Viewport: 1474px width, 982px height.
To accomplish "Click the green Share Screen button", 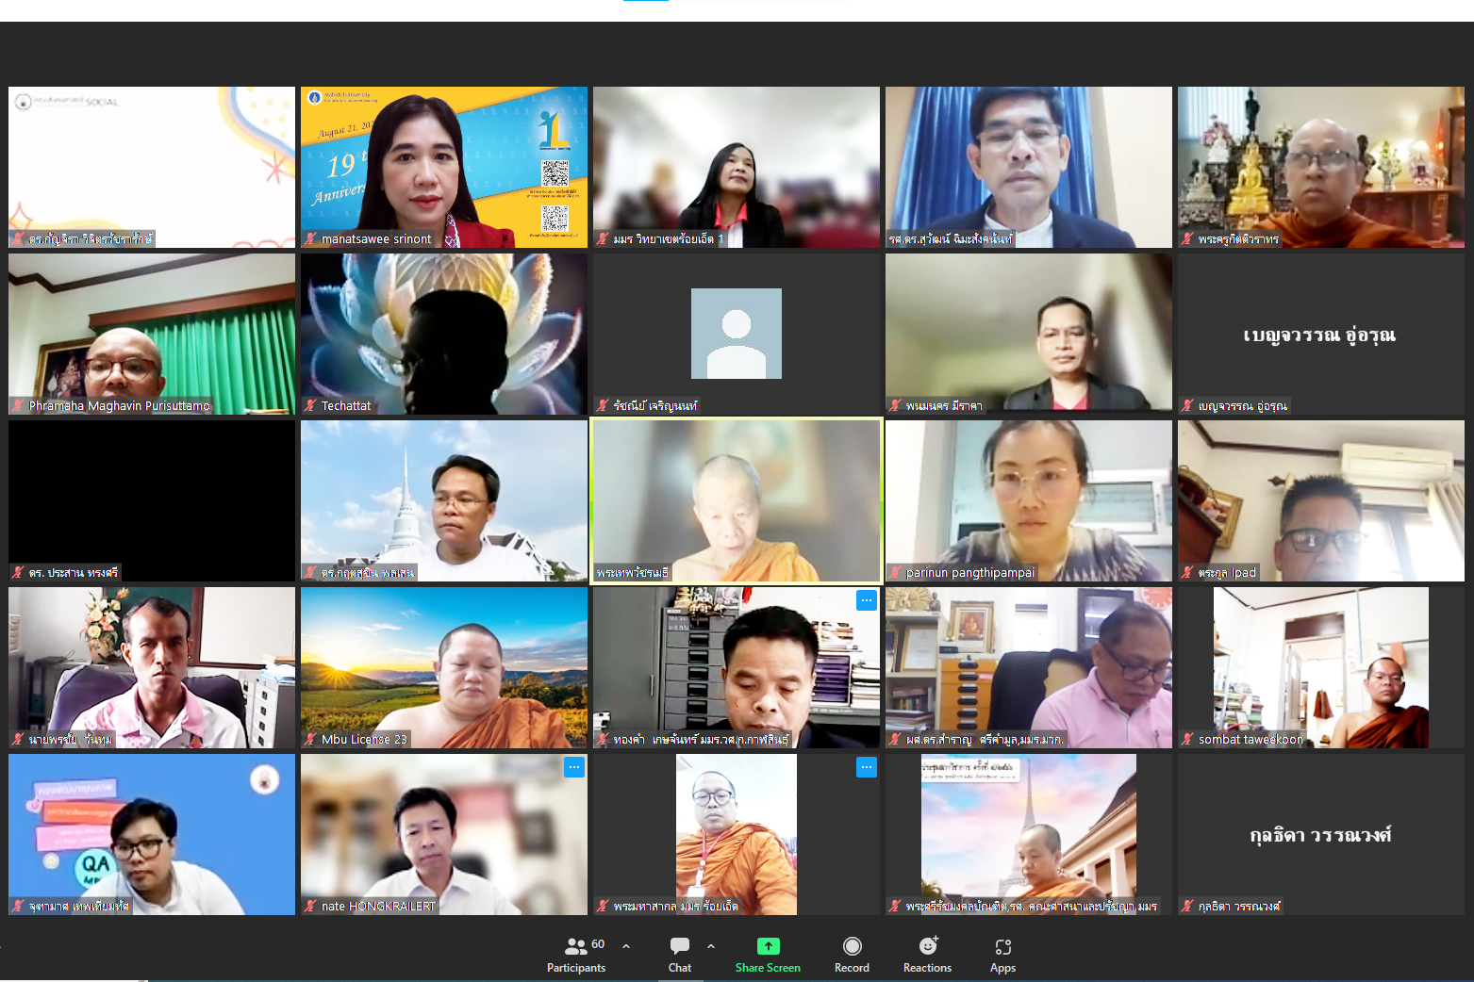I will point(768,954).
